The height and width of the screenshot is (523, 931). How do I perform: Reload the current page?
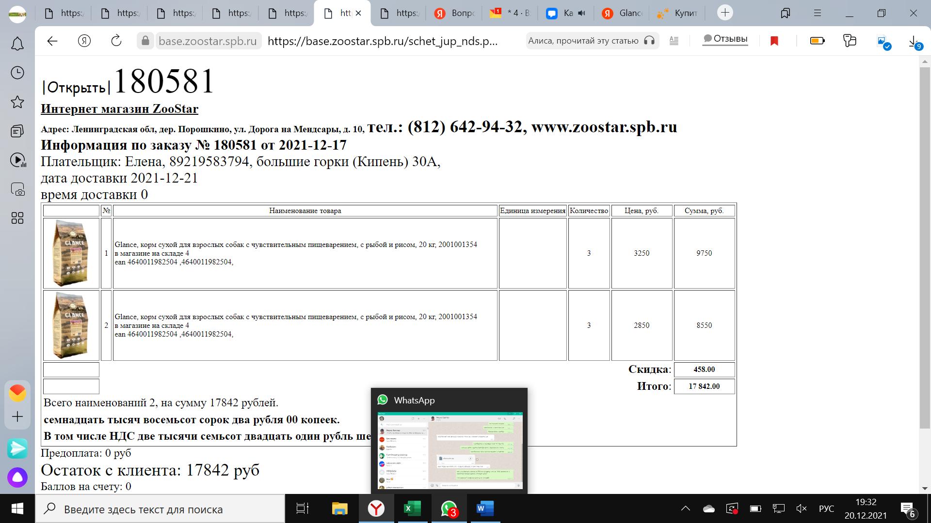click(x=116, y=41)
